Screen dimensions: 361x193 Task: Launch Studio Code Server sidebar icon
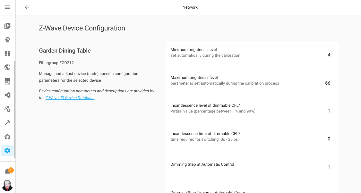pos(7,95)
